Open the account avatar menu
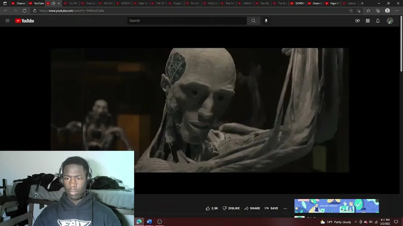This screenshot has width=403, height=226. coord(390,21)
